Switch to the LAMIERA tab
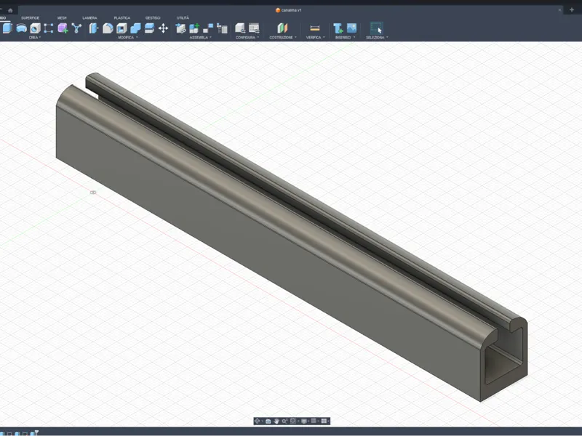 [89, 17]
